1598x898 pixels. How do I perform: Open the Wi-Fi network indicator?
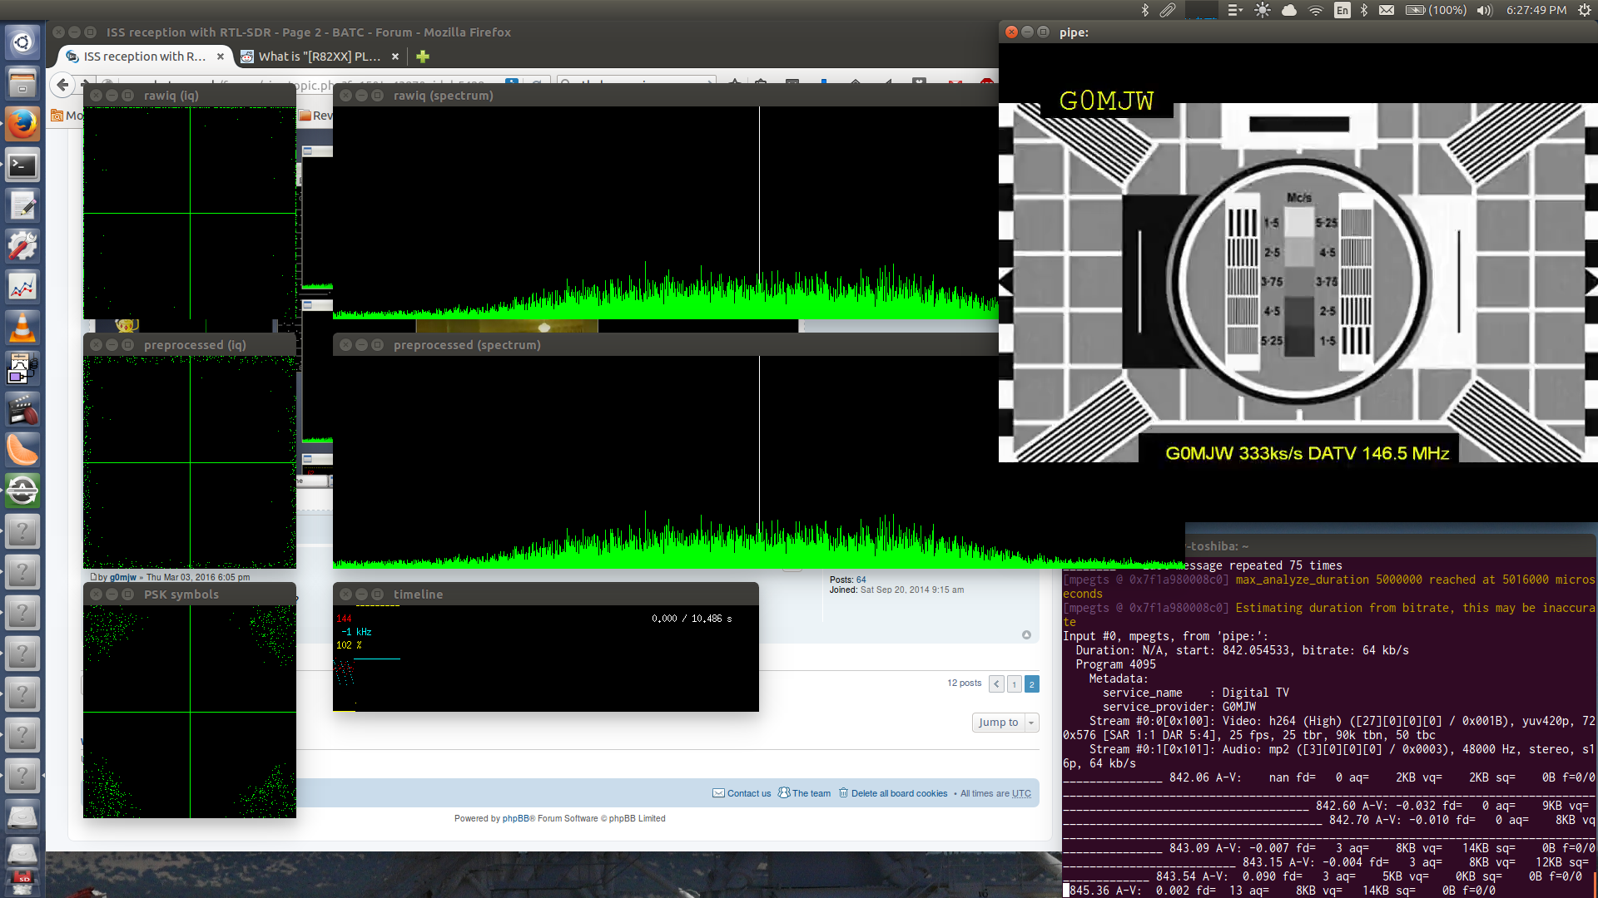coord(1315,10)
